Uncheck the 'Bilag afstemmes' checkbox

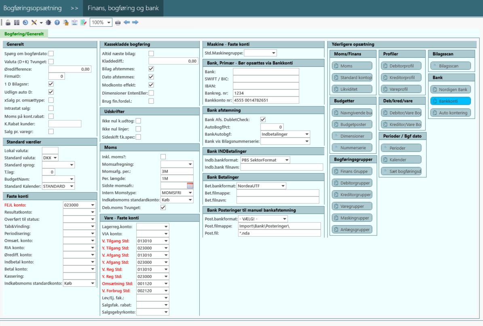151,69
